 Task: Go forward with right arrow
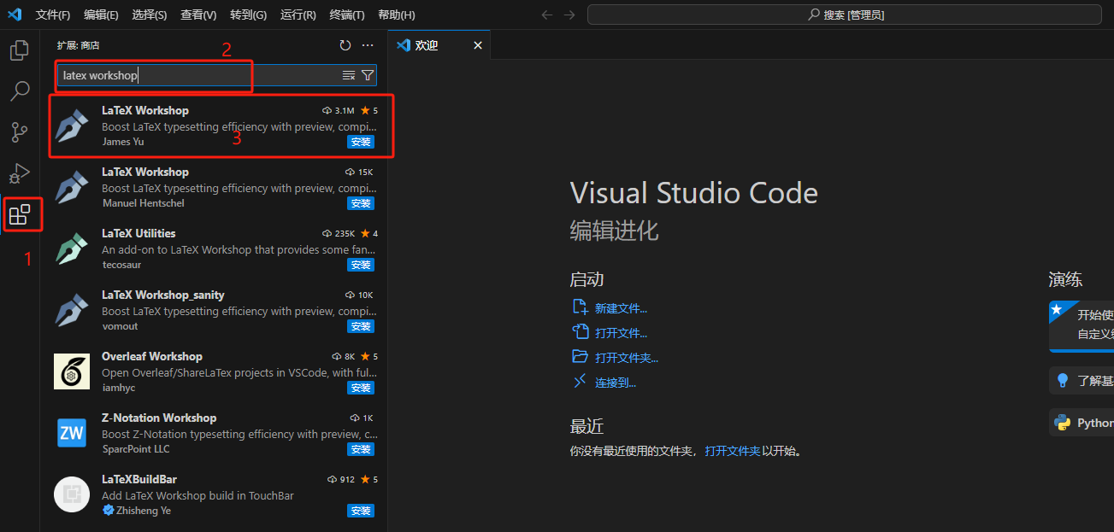pos(570,15)
